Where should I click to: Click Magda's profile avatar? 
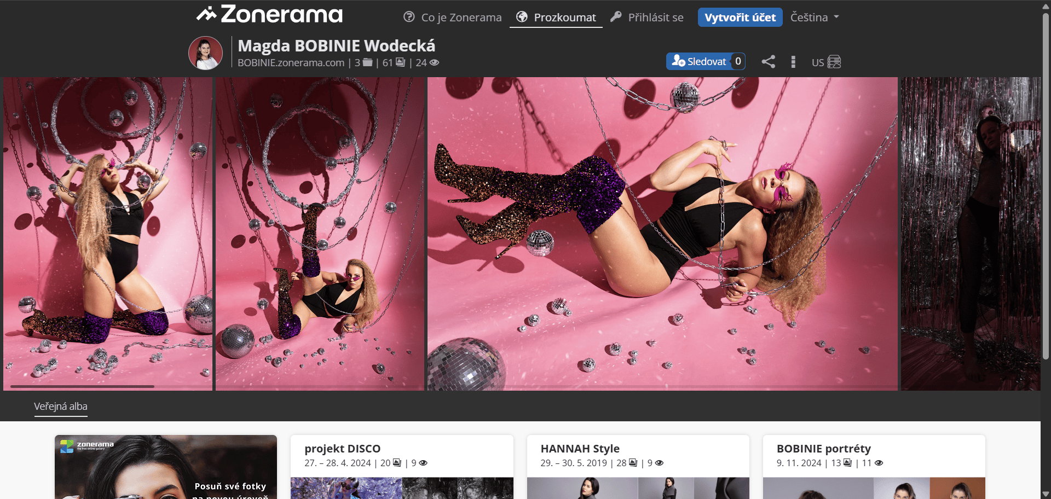[x=205, y=53]
